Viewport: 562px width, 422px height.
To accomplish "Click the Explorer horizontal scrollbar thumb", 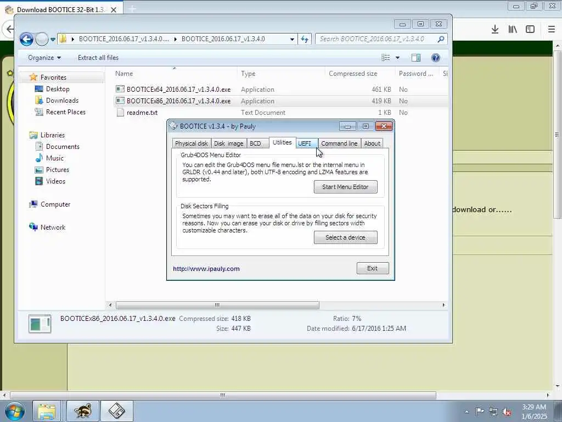I will pos(217,305).
